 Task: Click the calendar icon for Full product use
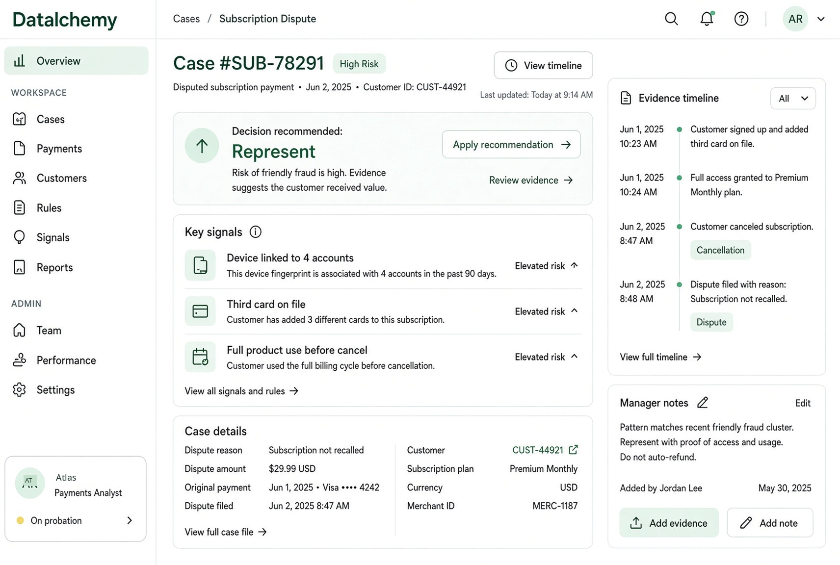pos(200,357)
